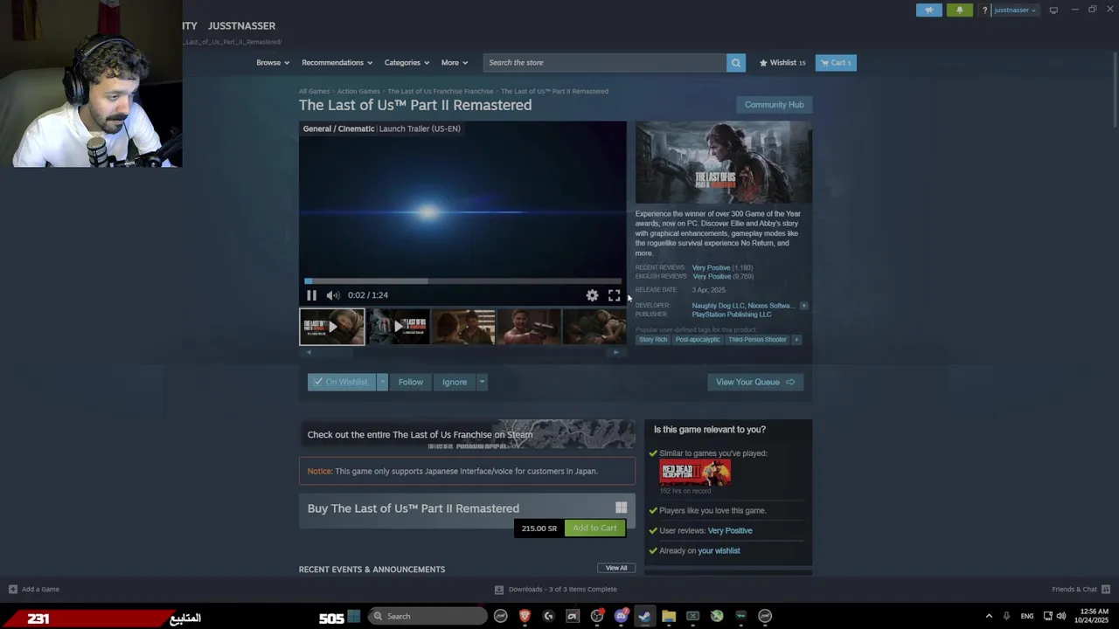1119x629 pixels.
Task: Open File Explorer folder in taskbar
Action: (669, 616)
